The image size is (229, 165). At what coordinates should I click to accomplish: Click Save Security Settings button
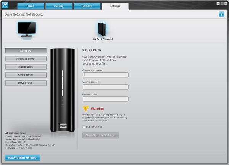[x=101, y=135]
